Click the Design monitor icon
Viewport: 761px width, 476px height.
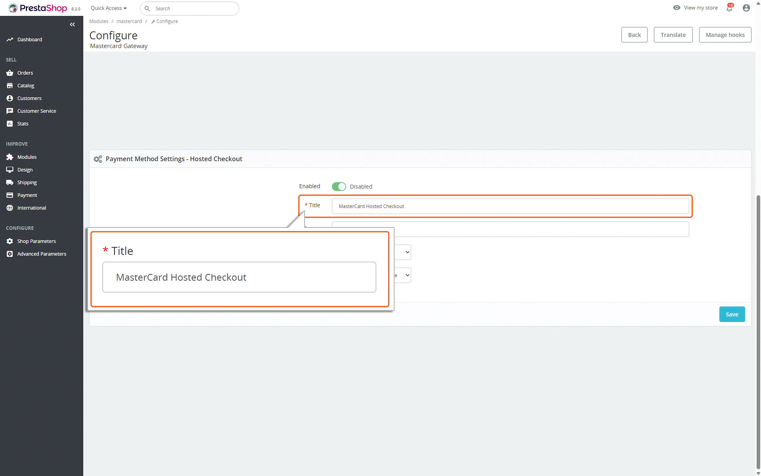[10, 170]
